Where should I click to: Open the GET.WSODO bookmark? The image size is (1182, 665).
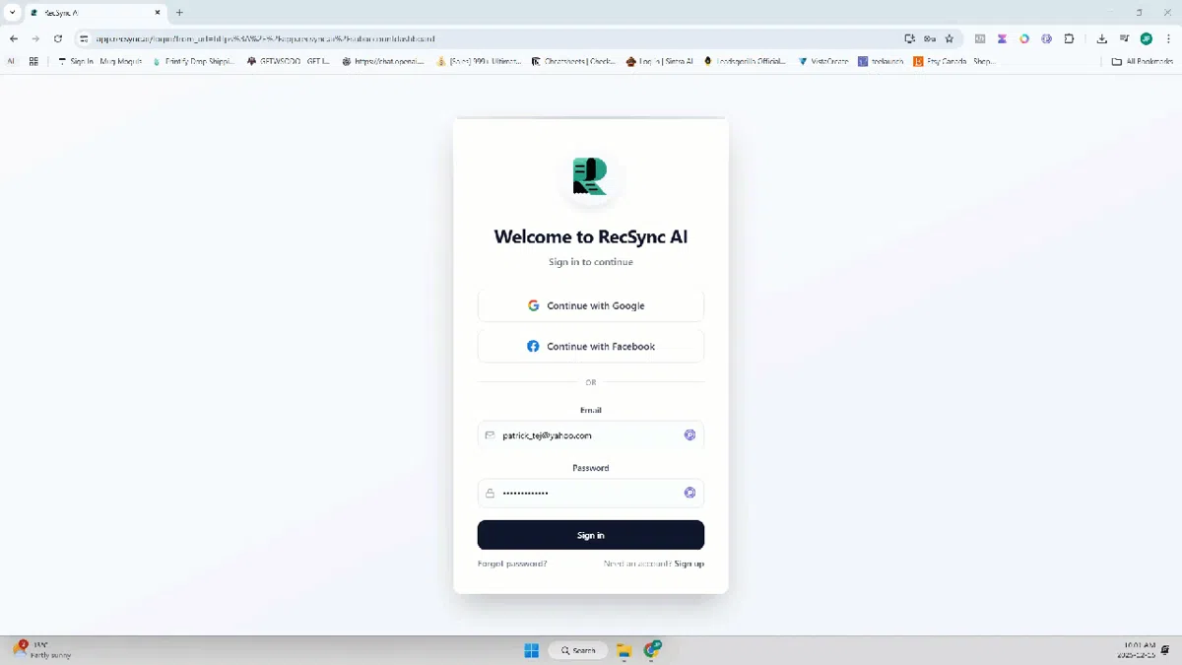click(289, 61)
